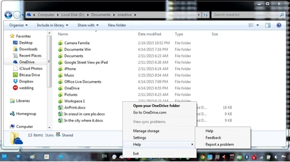Select Report a problem in submenu
This screenshot has height=162, width=290.
(x=220, y=145)
